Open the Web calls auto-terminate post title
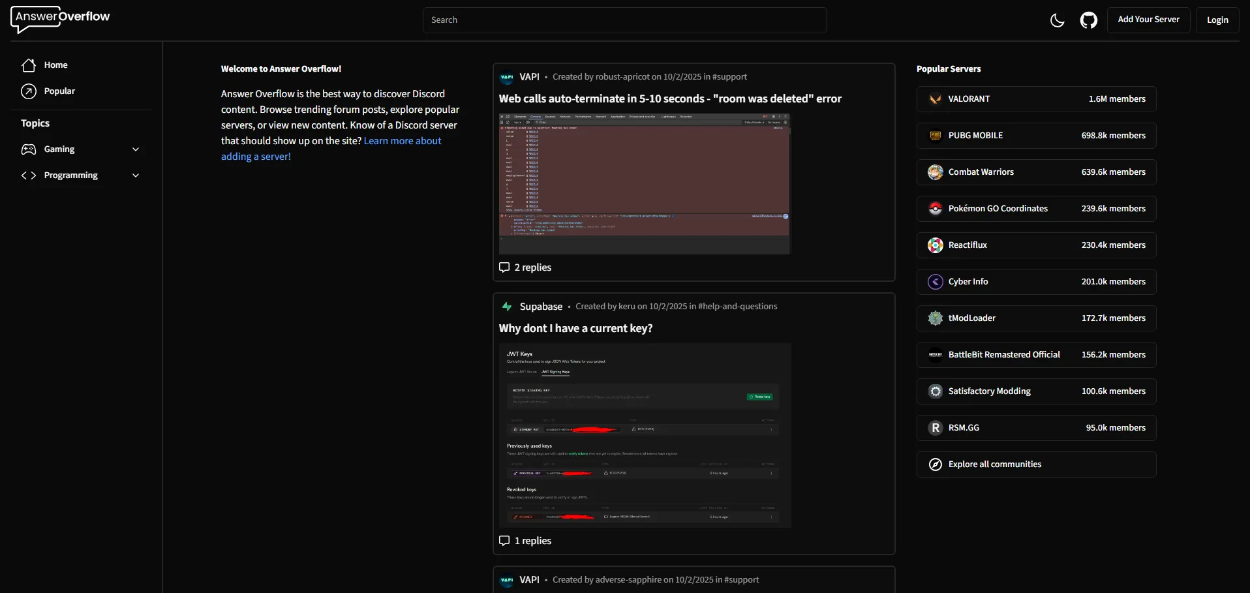Viewport: 1250px width, 593px height. (x=670, y=99)
